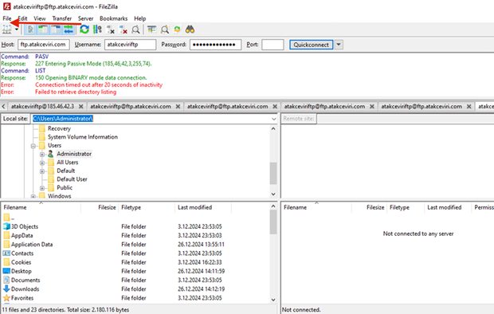
Task: Select the Desktop folder icon
Action: [6, 271]
